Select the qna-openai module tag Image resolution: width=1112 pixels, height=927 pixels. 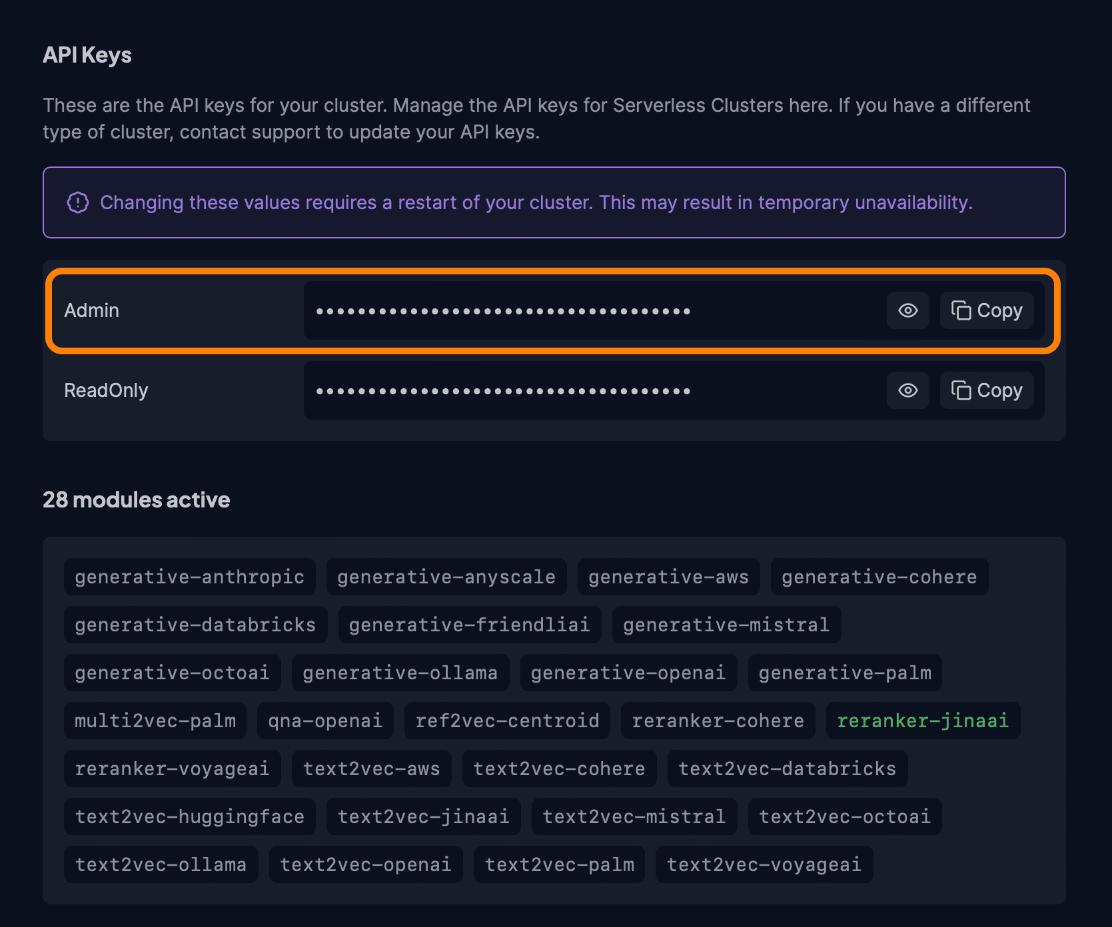(x=326, y=721)
